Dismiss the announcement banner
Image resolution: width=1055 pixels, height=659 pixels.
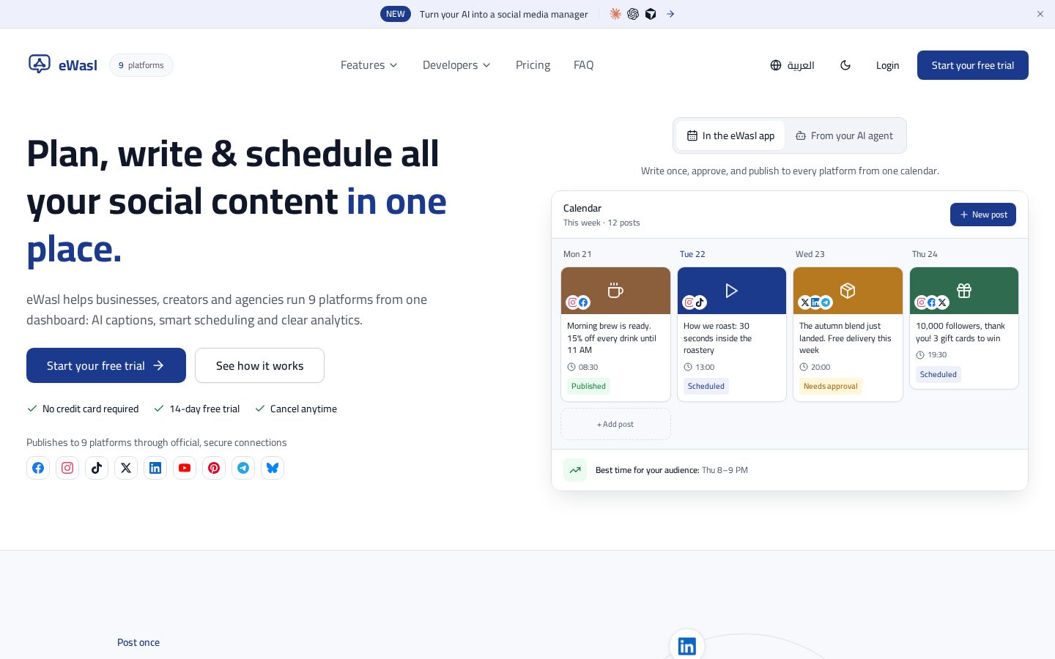click(x=1040, y=14)
